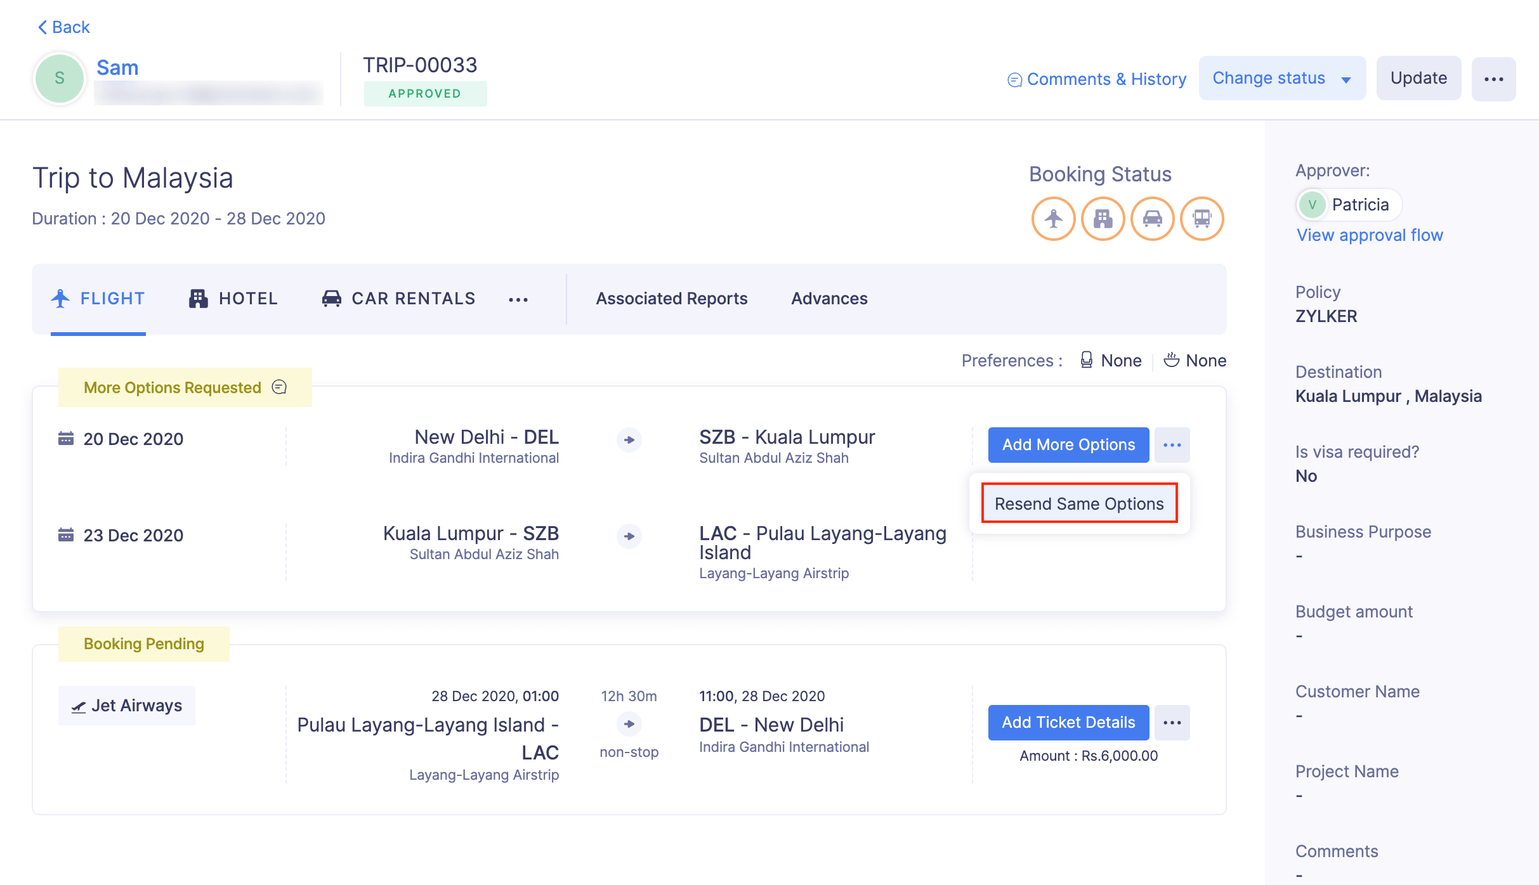Click the car booking status icon

coord(1152,219)
